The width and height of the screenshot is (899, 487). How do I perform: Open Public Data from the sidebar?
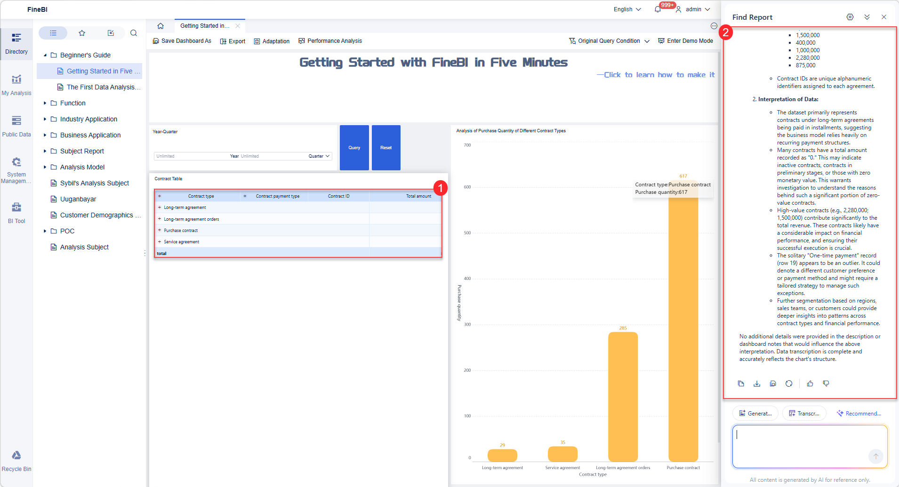coord(16,127)
